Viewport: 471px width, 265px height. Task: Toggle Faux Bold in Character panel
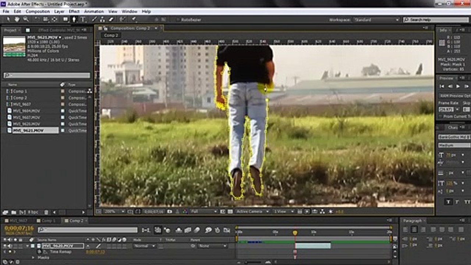click(x=449, y=202)
